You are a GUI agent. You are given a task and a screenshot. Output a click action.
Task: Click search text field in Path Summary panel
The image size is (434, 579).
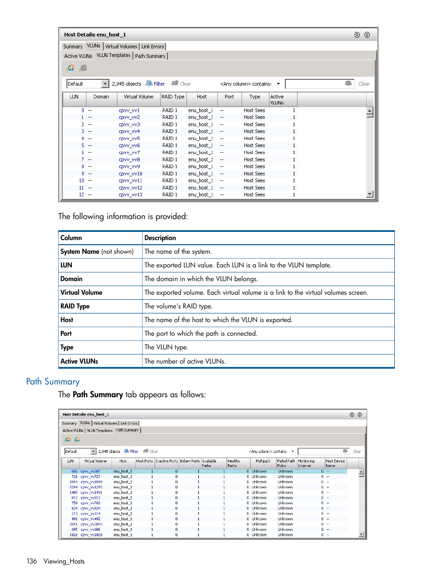tap(323, 451)
